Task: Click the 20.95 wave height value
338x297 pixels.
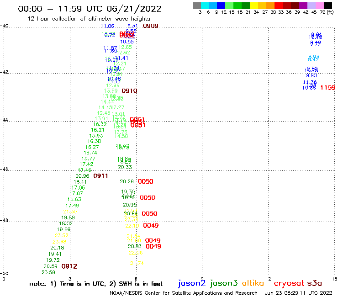Action: pos(130,205)
